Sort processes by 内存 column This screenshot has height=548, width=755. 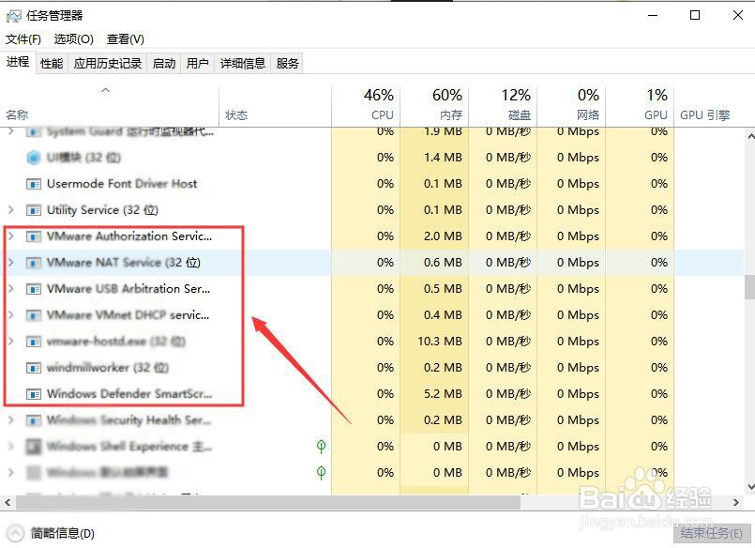click(x=434, y=106)
